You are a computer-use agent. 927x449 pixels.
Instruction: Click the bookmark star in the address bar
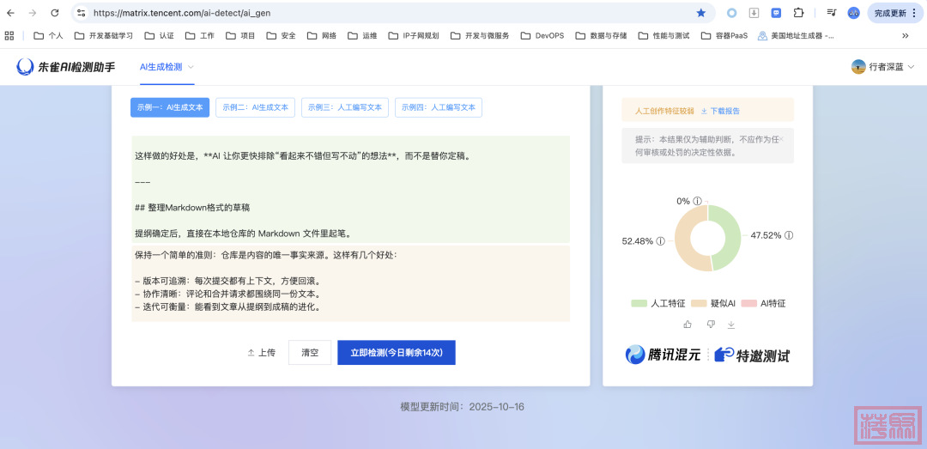(701, 13)
